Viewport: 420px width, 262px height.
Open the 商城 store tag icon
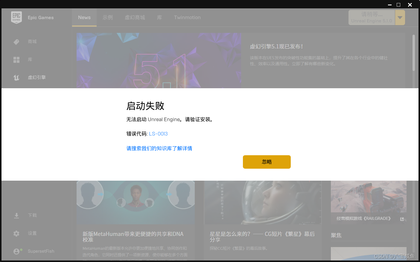pos(16,42)
